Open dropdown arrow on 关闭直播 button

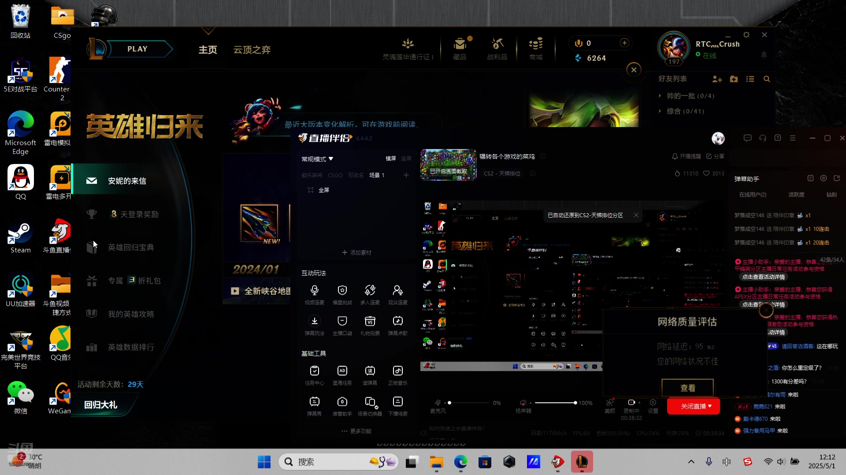click(x=710, y=406)
